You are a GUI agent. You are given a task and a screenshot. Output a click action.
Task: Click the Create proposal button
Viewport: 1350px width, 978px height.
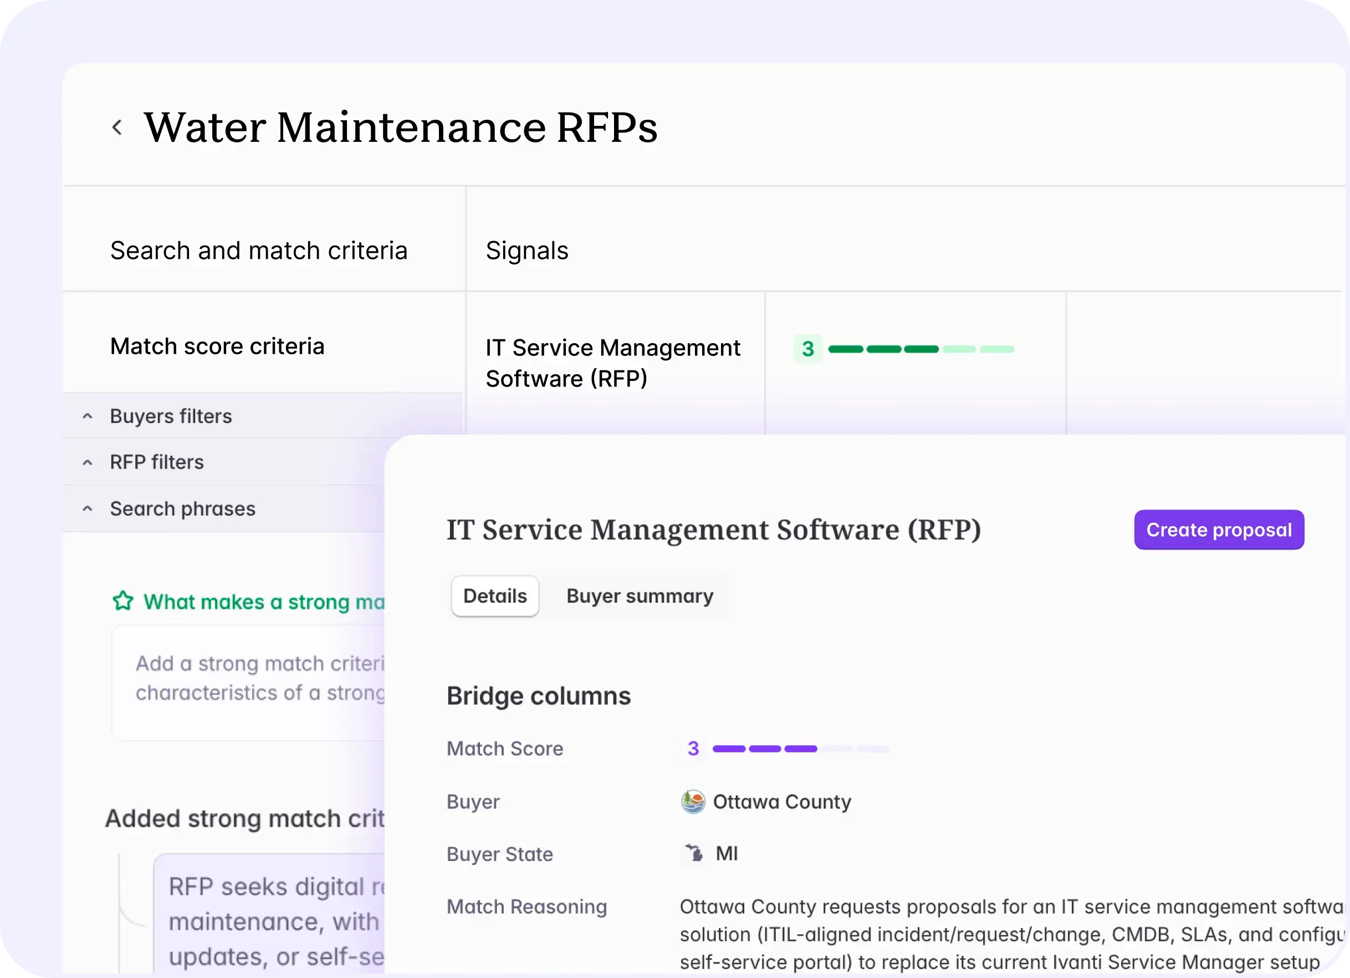point(1219,529)
